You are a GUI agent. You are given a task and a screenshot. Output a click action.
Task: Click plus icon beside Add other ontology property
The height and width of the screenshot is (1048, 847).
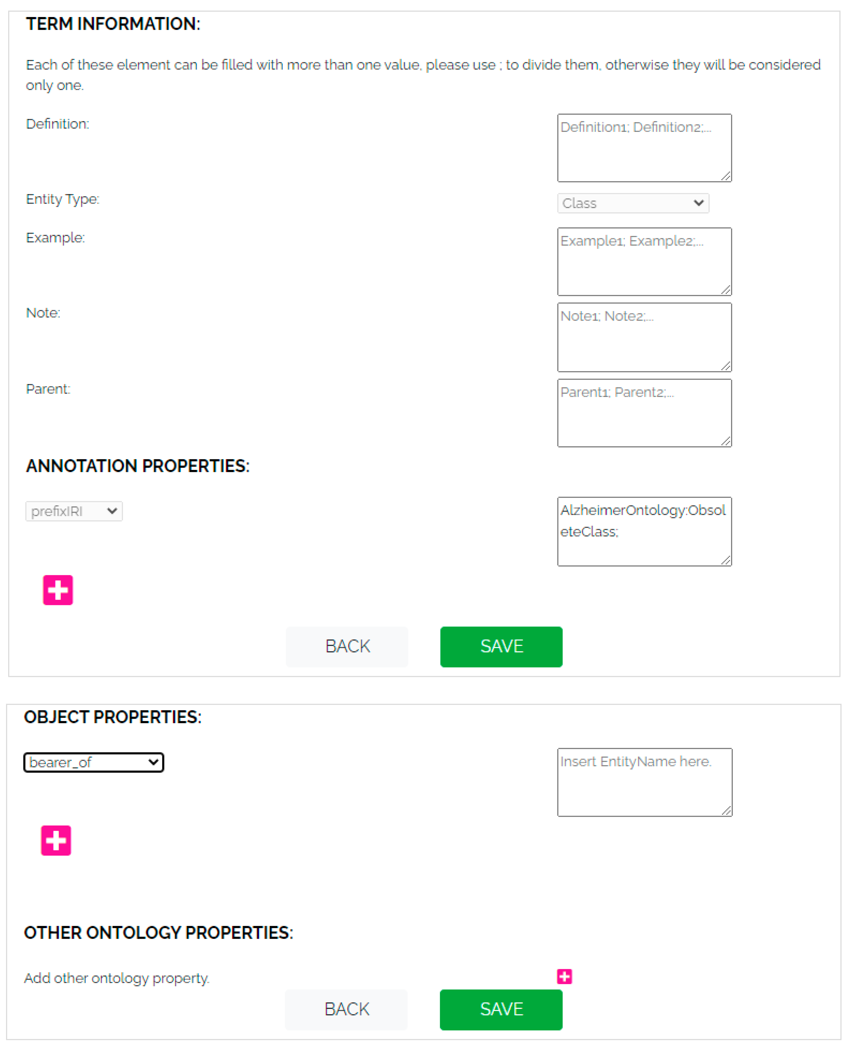point(564,976)
